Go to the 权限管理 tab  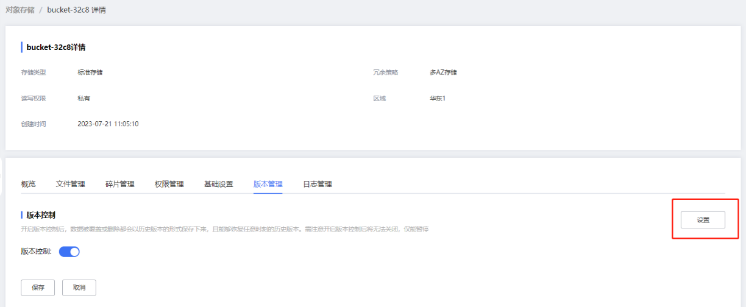click(x=169, y=184)
